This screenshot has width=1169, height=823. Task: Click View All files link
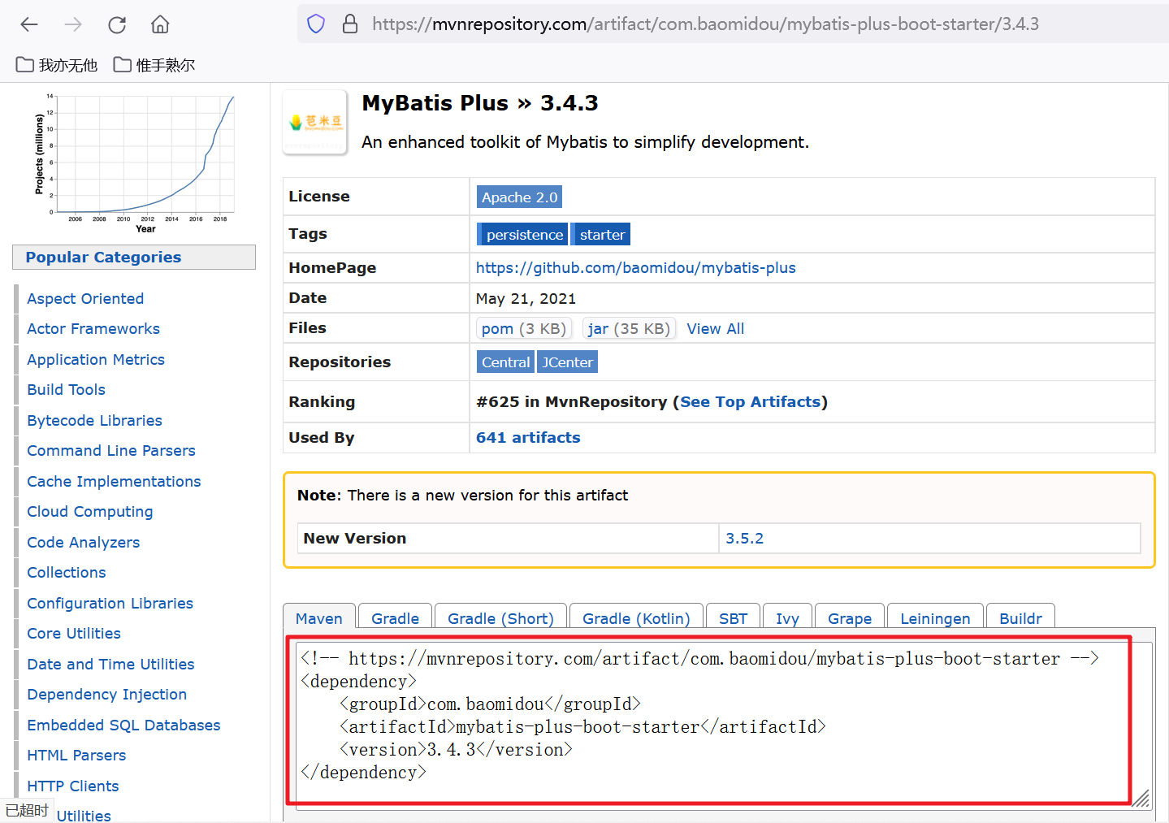coord(715,328)
